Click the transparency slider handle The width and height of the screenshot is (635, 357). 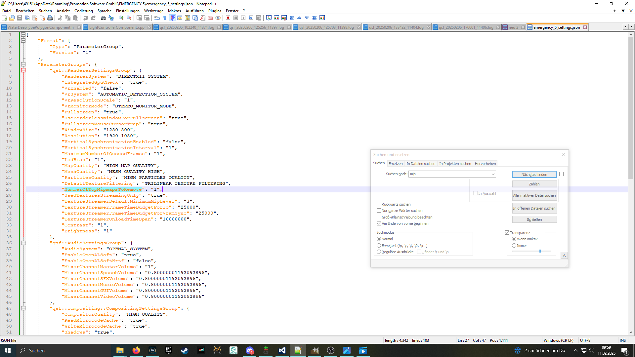(x=540, y=251)
